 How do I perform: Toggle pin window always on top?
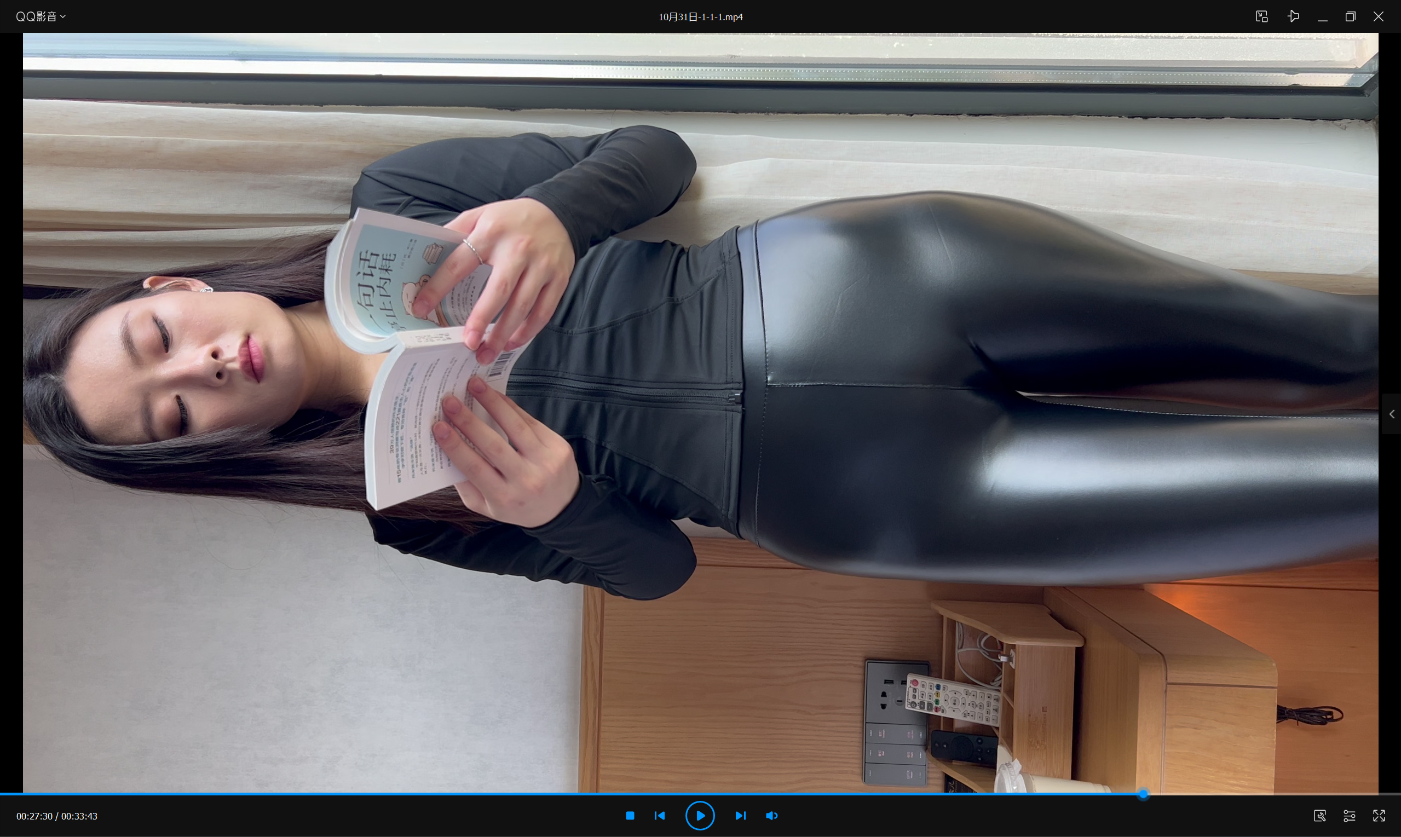(1293, 16)
